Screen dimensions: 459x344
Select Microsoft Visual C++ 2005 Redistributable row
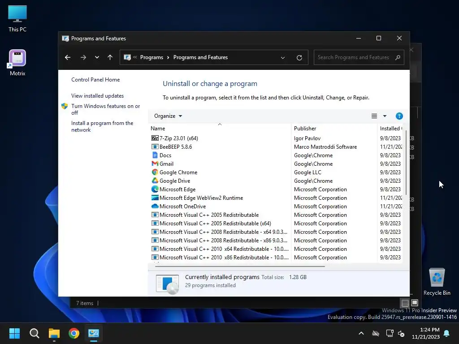275,215
